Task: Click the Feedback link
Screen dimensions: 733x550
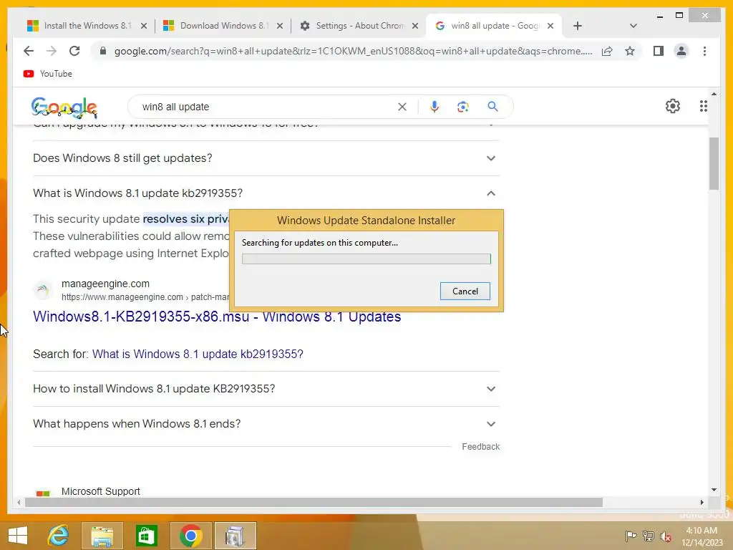Action: tap(480, 447)
